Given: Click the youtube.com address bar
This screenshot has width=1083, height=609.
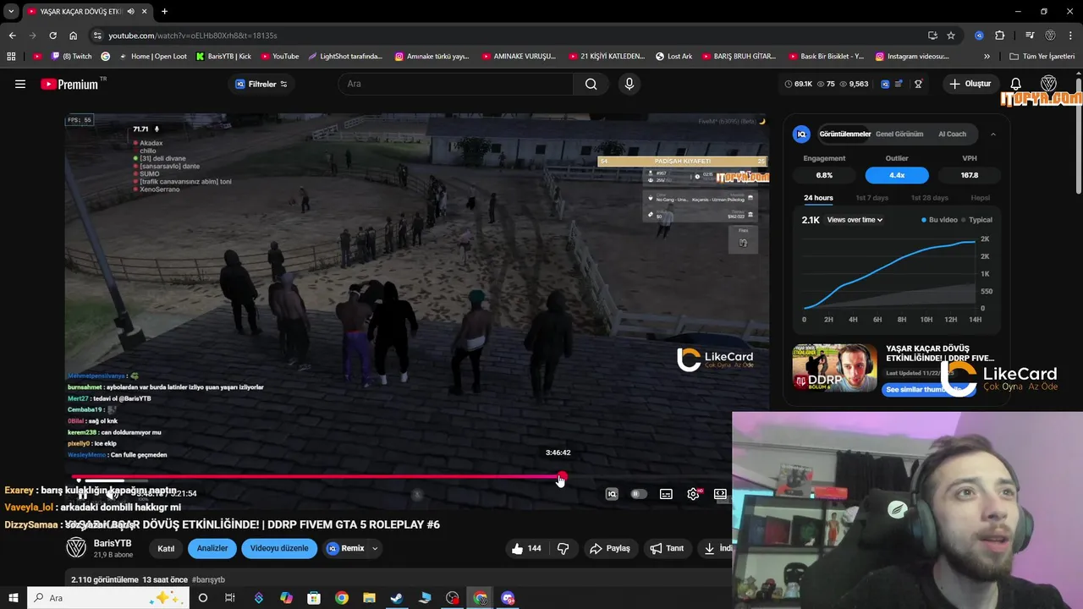Looking at the screenshot, I should 508,36.
